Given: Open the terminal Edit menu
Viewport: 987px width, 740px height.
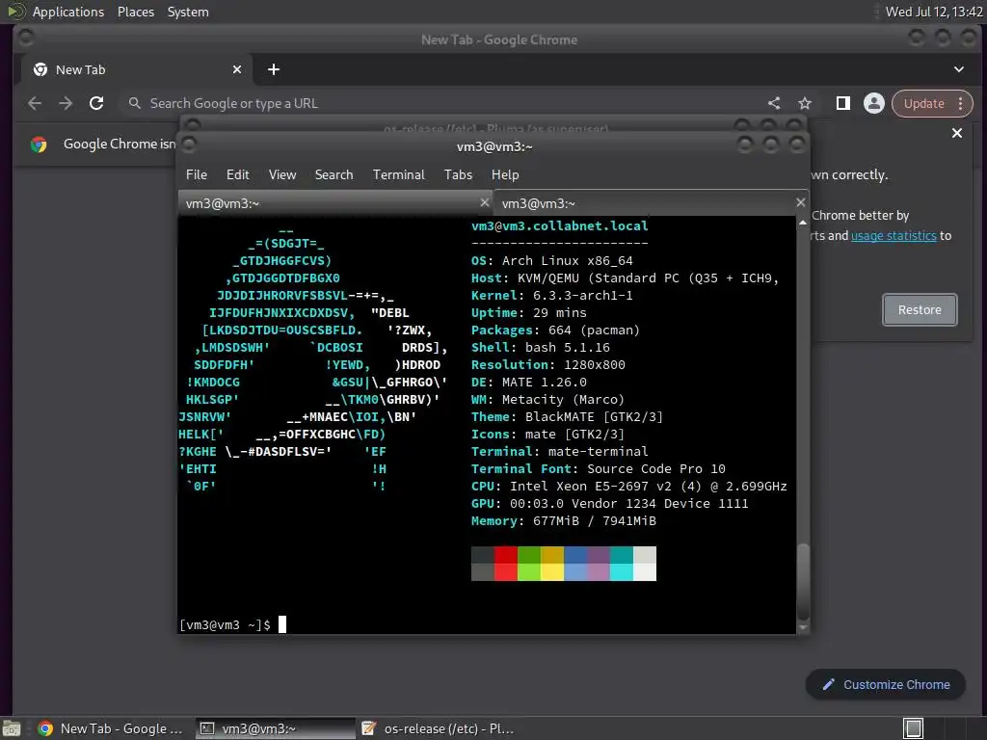Looking at the screenshot, I should [x=237, y=175].
